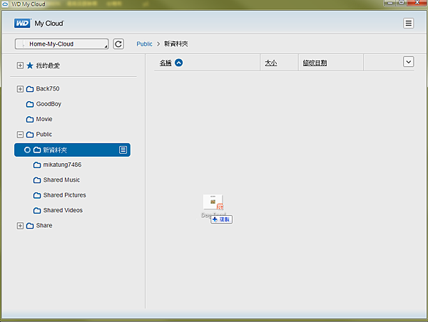Sort by the 名稱 name column
The width and height of the screenshot is (428, 322).
pyautogui.click(x=165, y=63)
